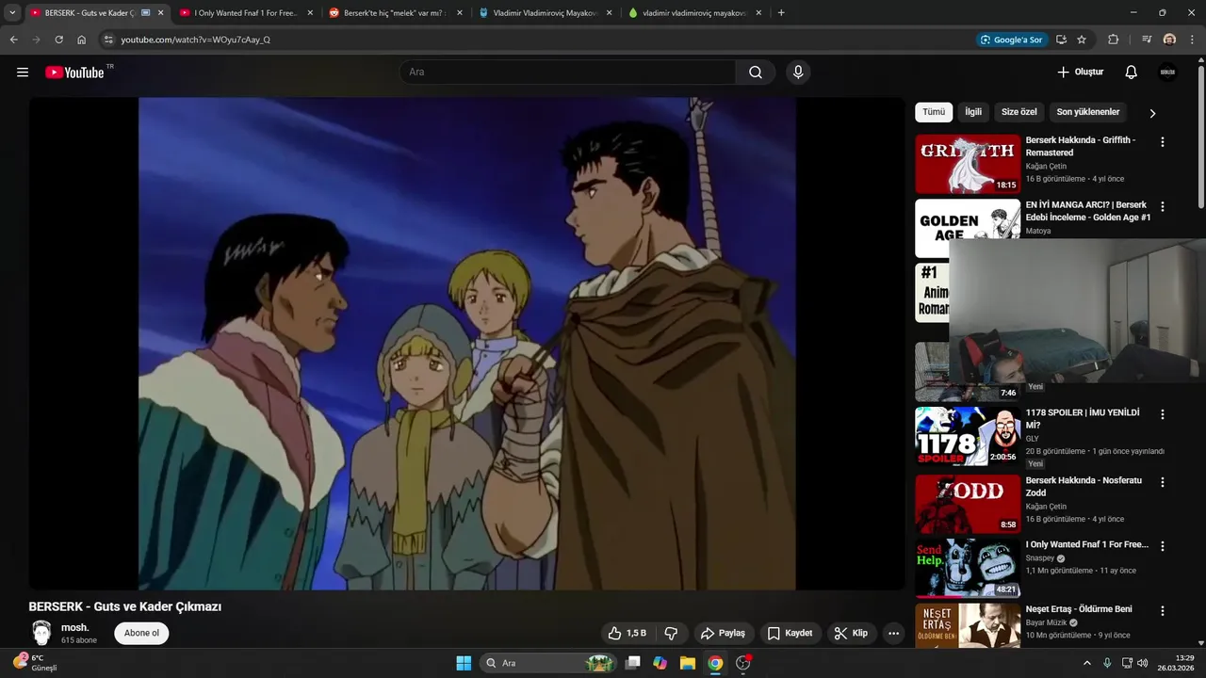This screenshot has height=678, width=1206.
Task: Go back in the browser
Action: [13, 40]
